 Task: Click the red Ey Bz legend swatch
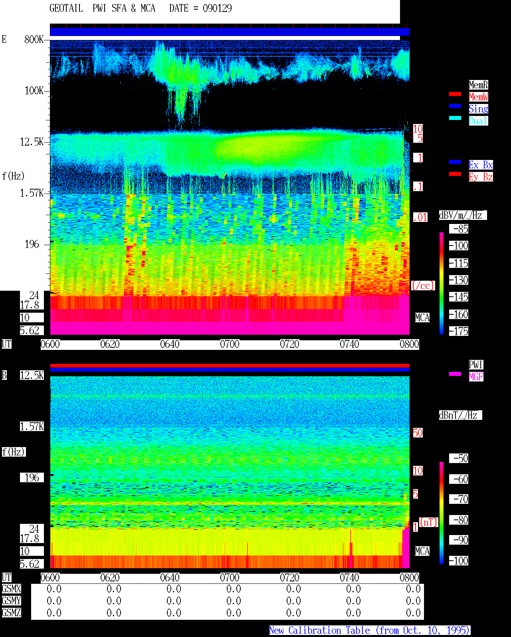(455, 174)
